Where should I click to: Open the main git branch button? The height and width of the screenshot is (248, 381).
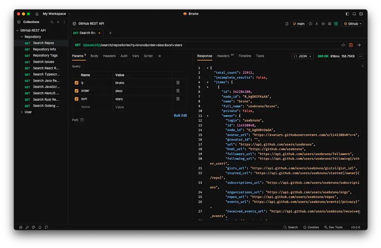299,23
